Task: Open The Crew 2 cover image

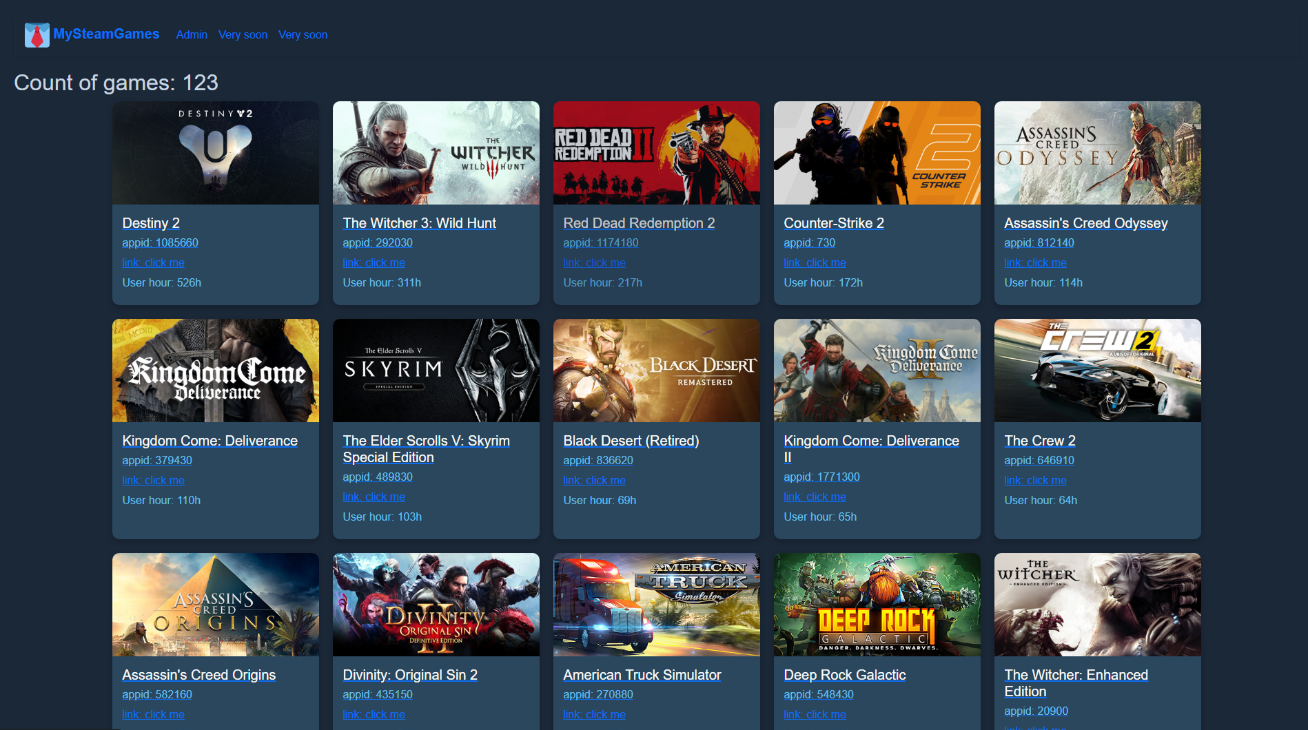Action: click(x=1098, y=371)
